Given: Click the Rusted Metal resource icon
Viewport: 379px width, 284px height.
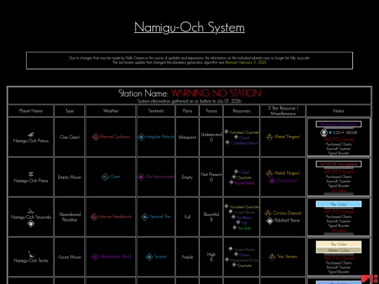Looking at the screenshot, I should tap(232, 182).
